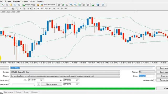Expand the Символ EURUSD combo box
The image size is (168, 94).
coord(119,72)
